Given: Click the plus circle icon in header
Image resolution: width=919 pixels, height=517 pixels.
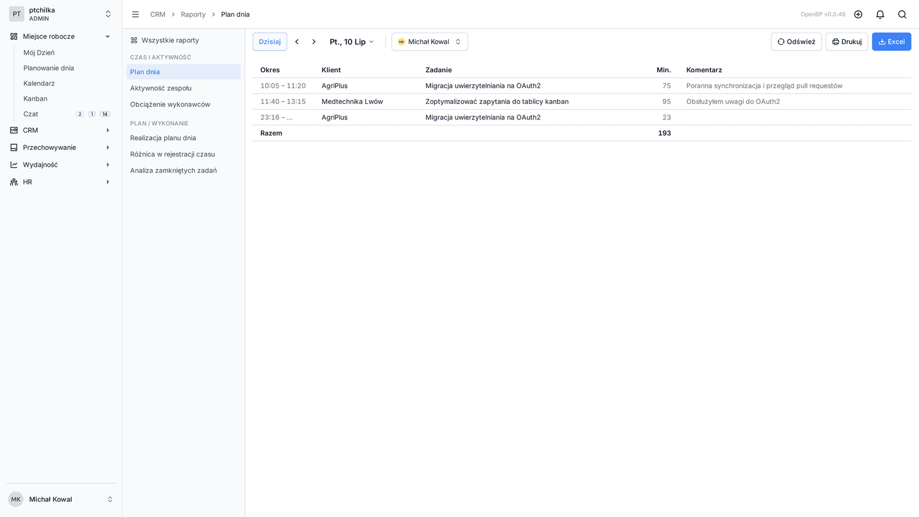Looking at the screenshot, I should coord(858,14).
